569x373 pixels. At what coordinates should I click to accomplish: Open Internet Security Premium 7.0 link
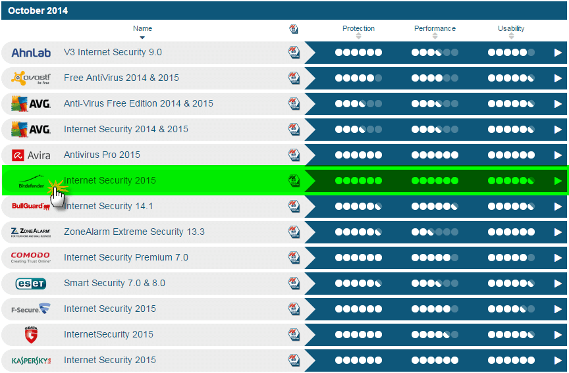coord(126,258)
